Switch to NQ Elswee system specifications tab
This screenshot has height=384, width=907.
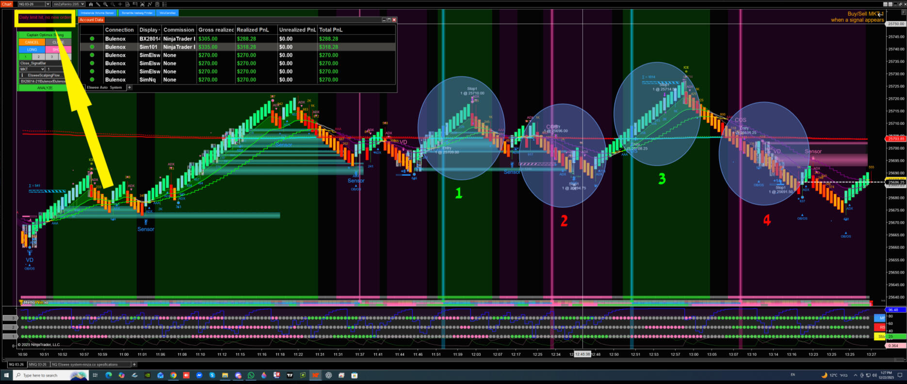point(85,365)
